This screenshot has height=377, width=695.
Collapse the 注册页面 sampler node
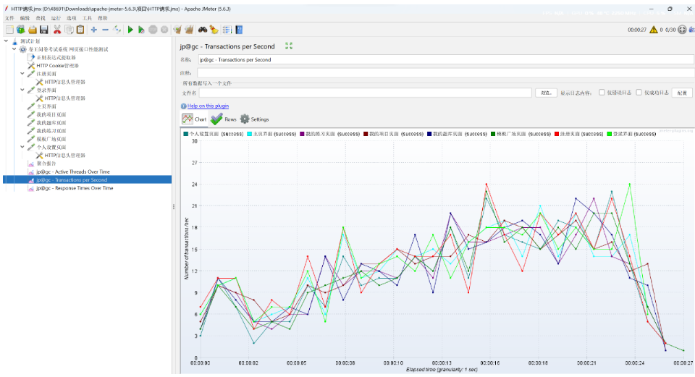pyautogui.click(x=22, y=74)
